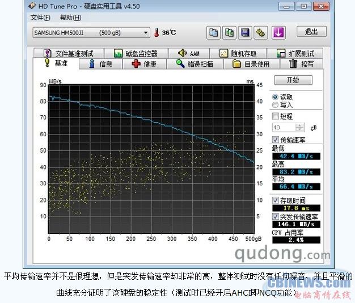Click the maximum 83.2 MB/s value

[x=296, y=172]
